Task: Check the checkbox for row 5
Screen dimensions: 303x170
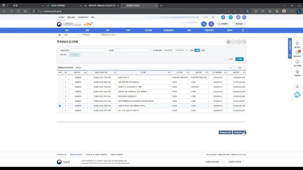Action: click(x=60, y=96)
